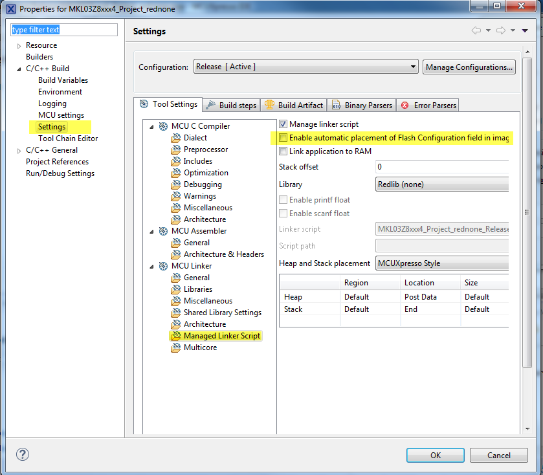The height and width of the screenshot is (475, 543).
Task: Click the Stack row Location End cell
Action: [430, 309]
